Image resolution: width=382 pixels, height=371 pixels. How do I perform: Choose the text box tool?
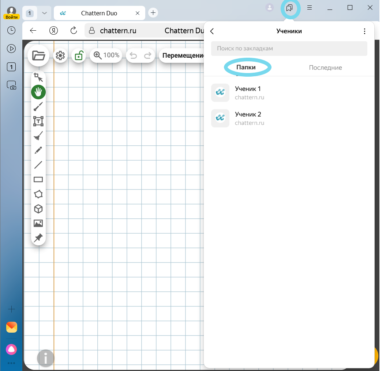(38, 121)
